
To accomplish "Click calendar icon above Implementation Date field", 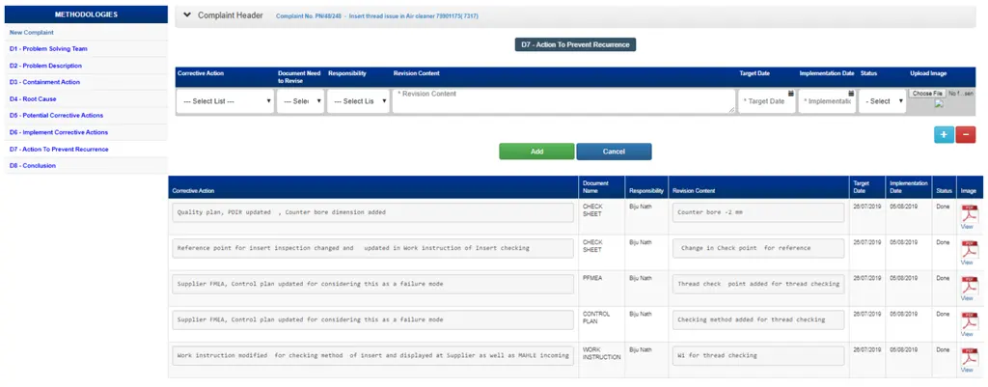I will tap(851, 94).
